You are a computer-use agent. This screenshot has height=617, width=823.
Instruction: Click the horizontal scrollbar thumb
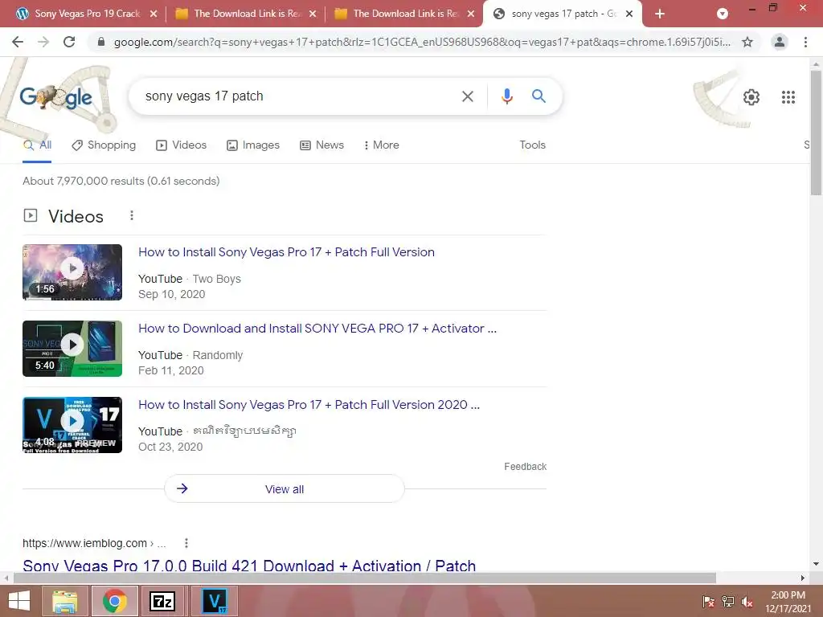point(364,578)
